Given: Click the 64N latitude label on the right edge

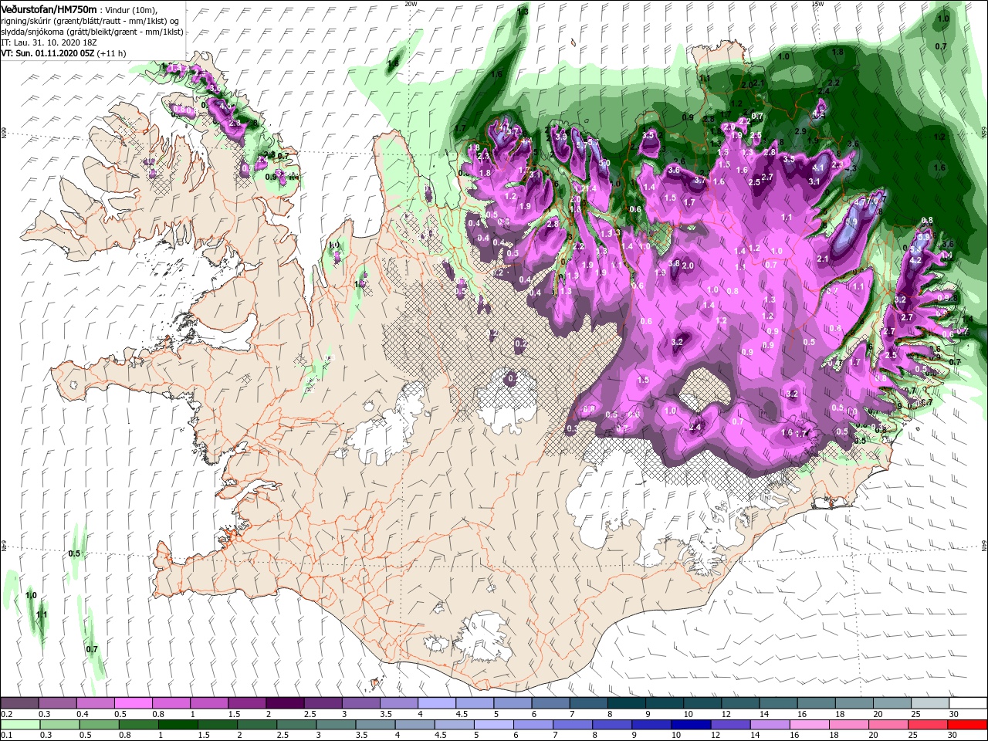Looking at the screenshot, I should (984, 545).
